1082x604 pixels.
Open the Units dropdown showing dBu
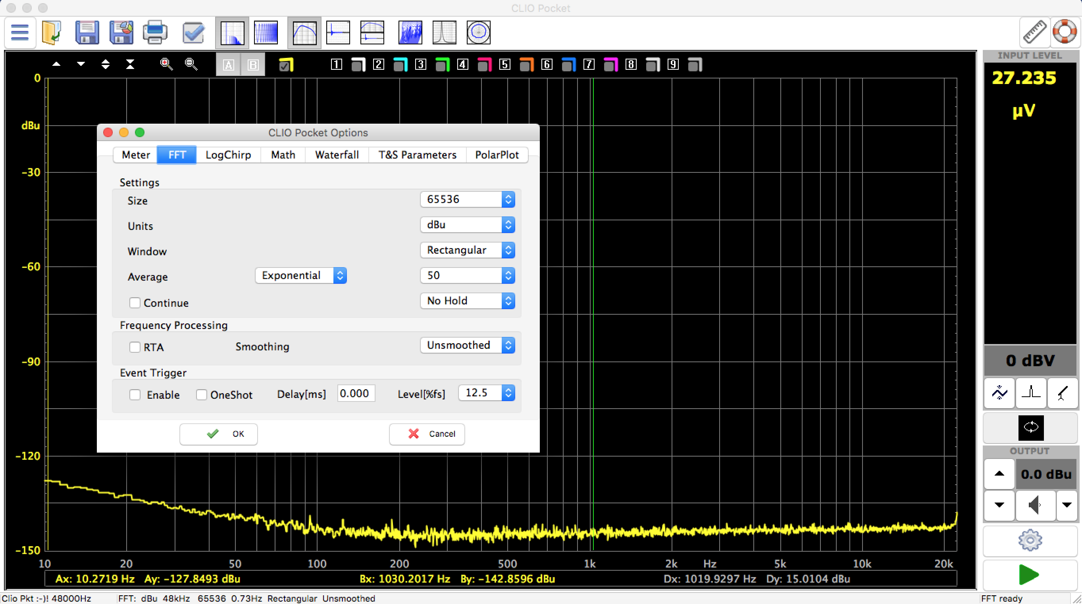tap(468, 225)
